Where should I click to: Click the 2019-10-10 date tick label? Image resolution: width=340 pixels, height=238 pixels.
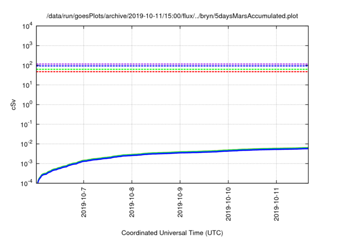tap(228, 204)
